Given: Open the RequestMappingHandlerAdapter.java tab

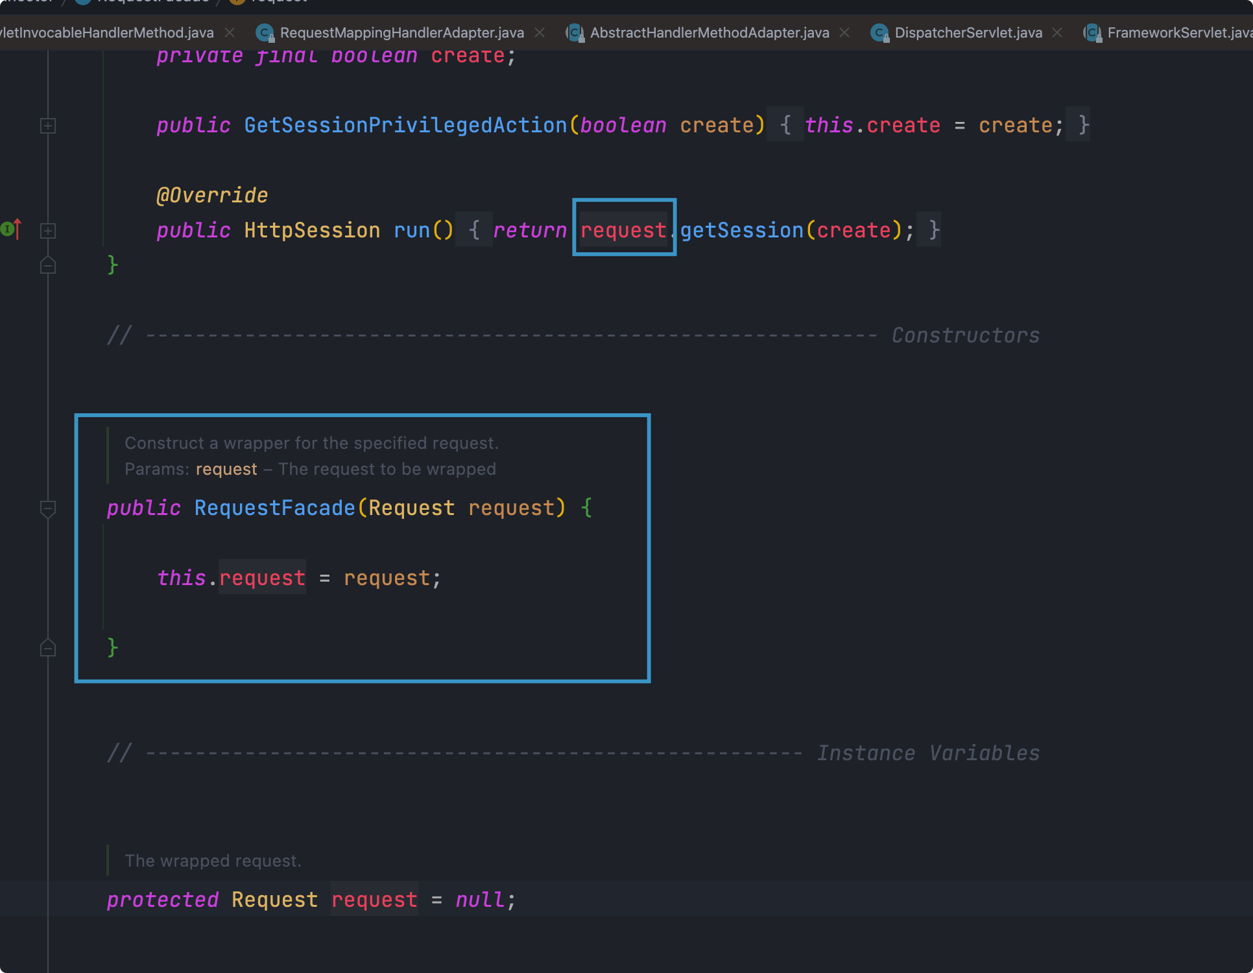Looking at the screenshot, I should (401, 32).
